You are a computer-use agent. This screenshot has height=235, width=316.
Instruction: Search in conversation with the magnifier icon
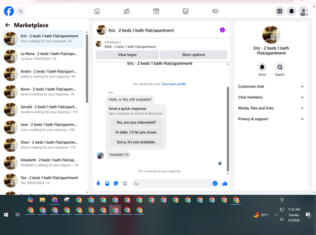(280, 67)
